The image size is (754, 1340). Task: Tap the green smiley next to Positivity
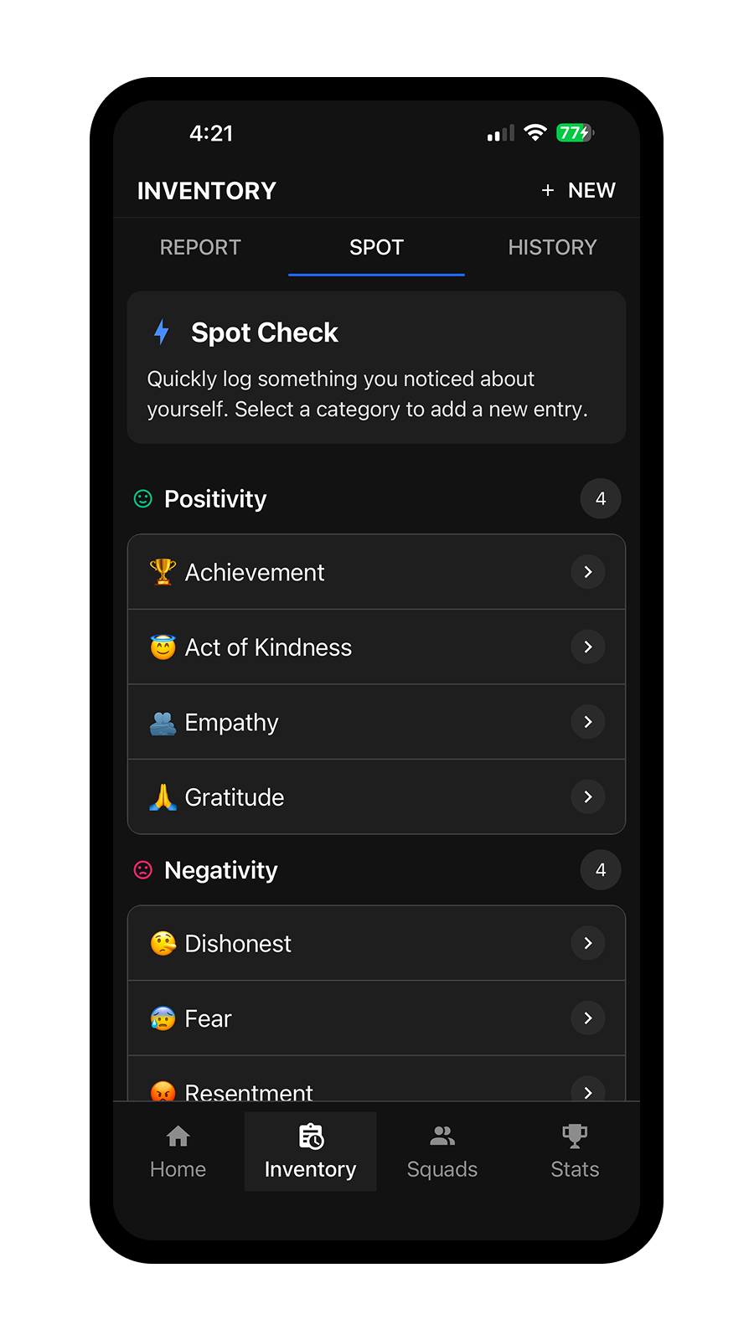click(142, 498)
